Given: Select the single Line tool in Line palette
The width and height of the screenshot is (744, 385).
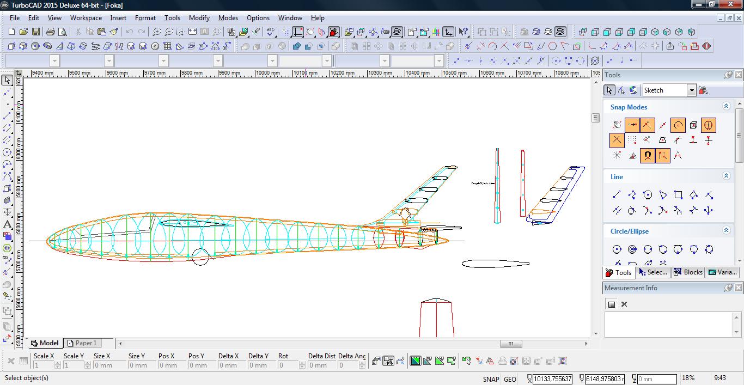Looking at the screenshot, I should tap(617, 195).
